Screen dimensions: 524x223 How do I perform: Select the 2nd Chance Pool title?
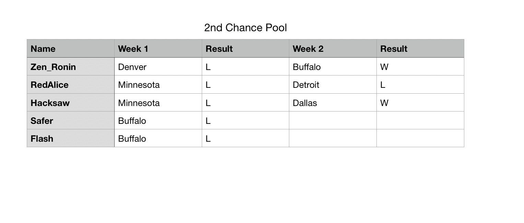(245, 28)
